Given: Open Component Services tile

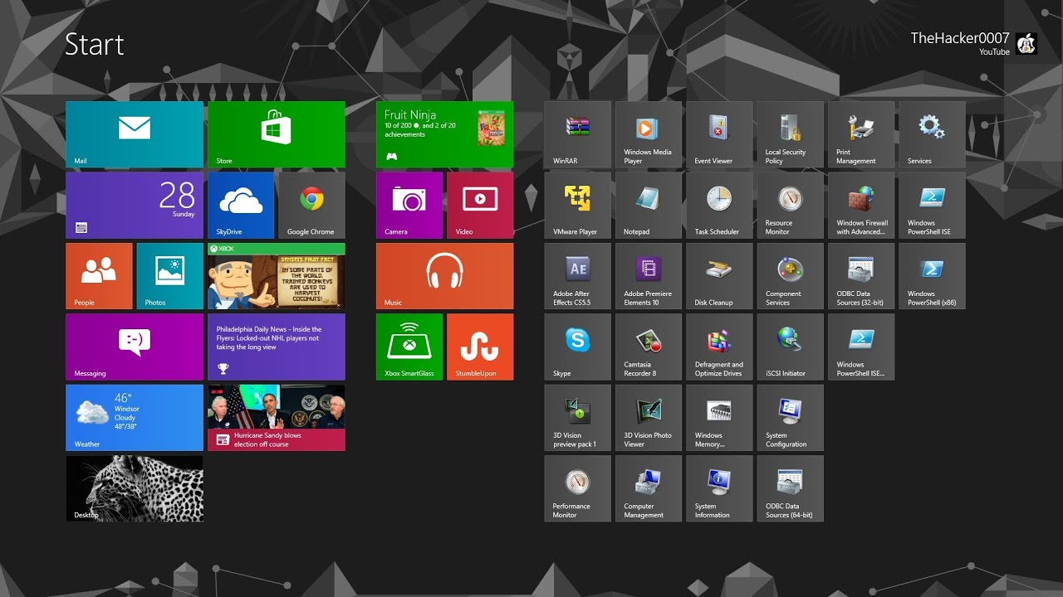Looking at the screenshot, I should 791,276.
